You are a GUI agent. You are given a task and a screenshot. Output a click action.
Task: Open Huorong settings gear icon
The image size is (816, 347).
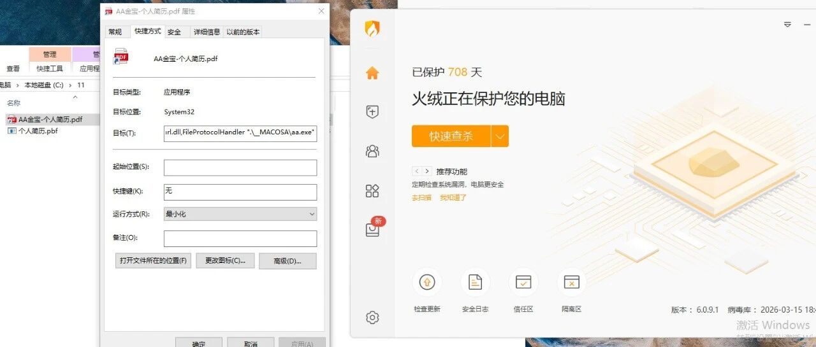[x=372, y=317]
